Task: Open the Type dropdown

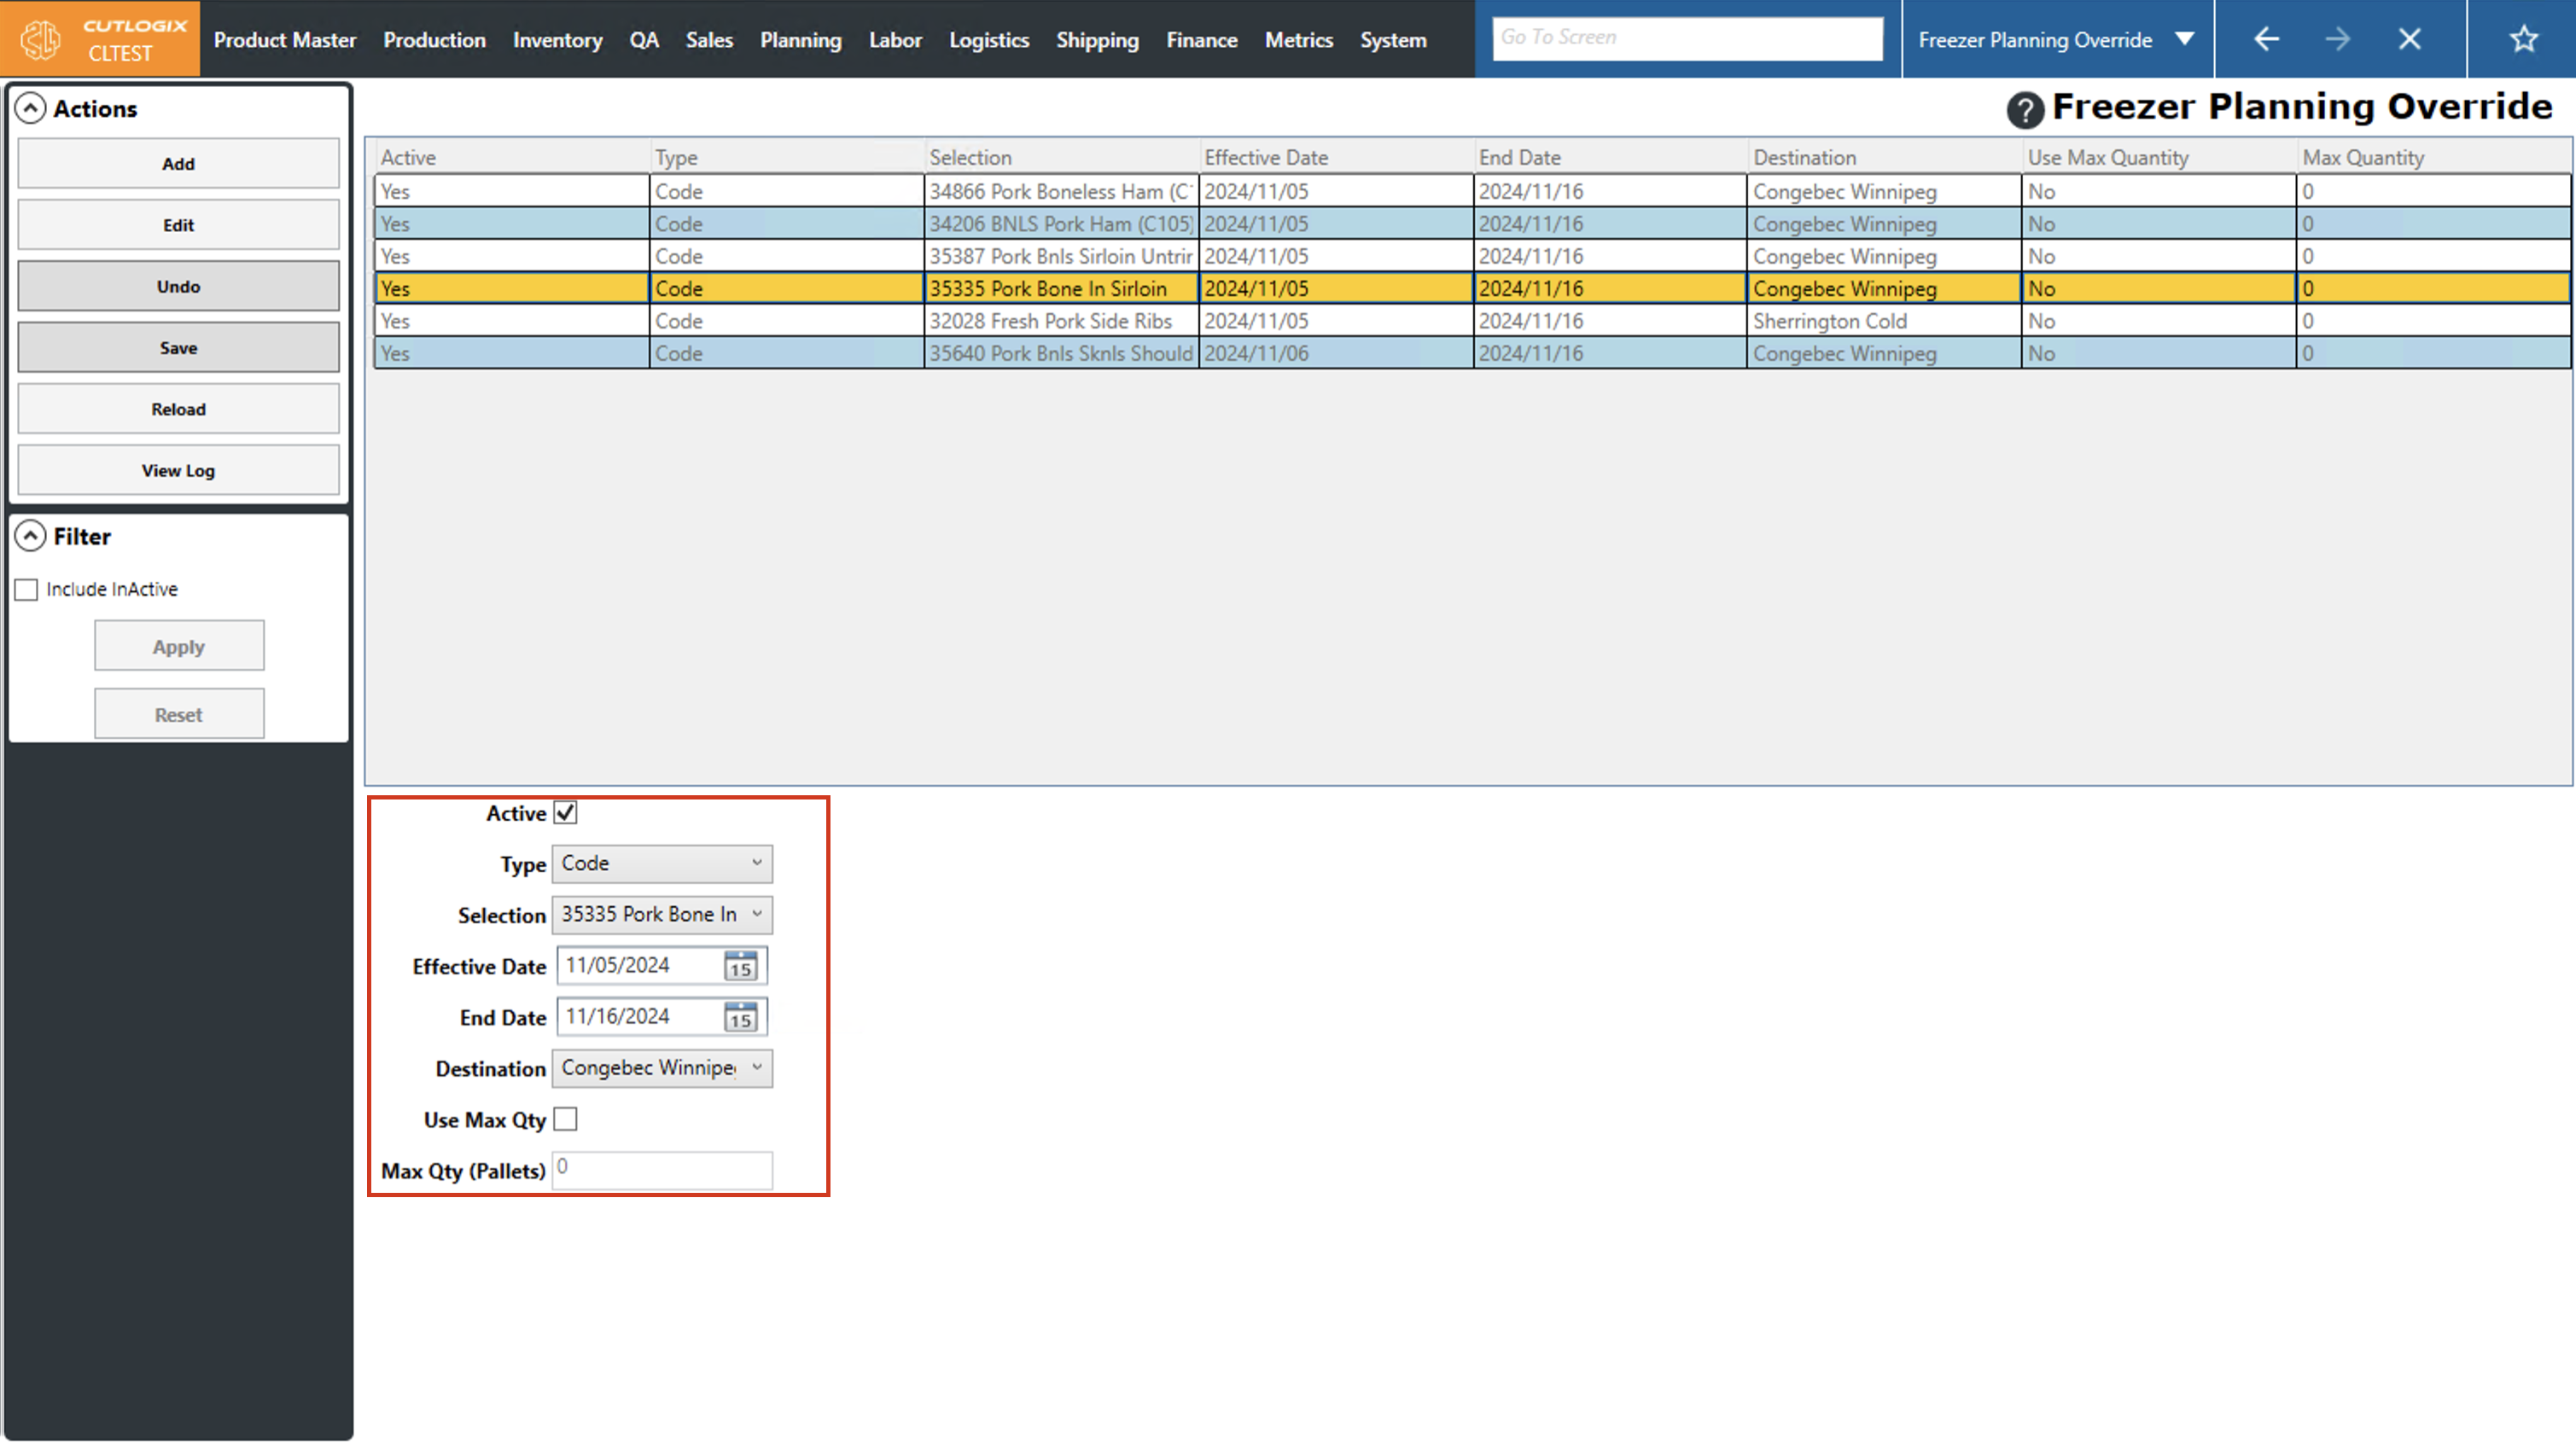Action: 661,863
